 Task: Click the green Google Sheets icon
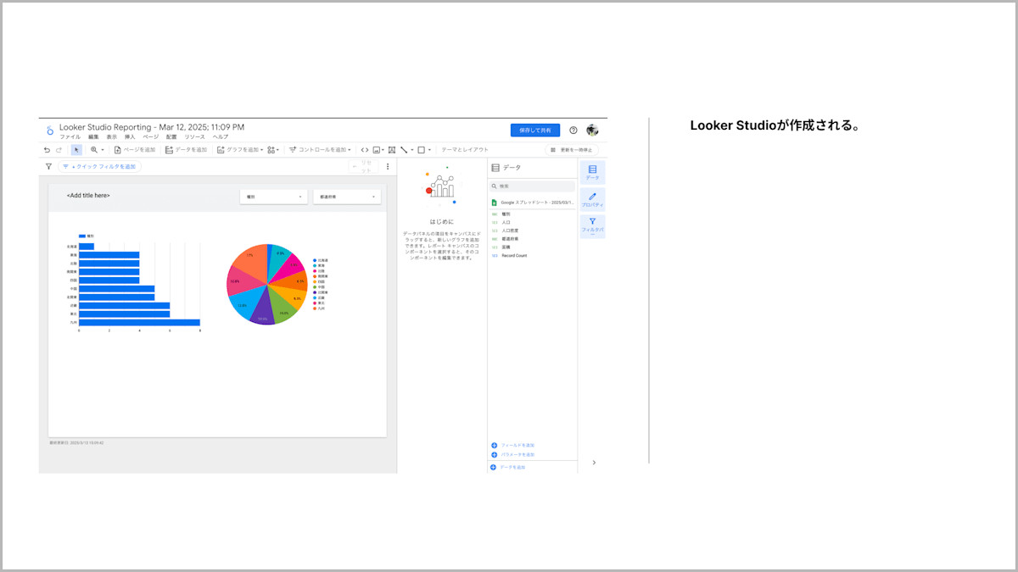coord(495,203)
